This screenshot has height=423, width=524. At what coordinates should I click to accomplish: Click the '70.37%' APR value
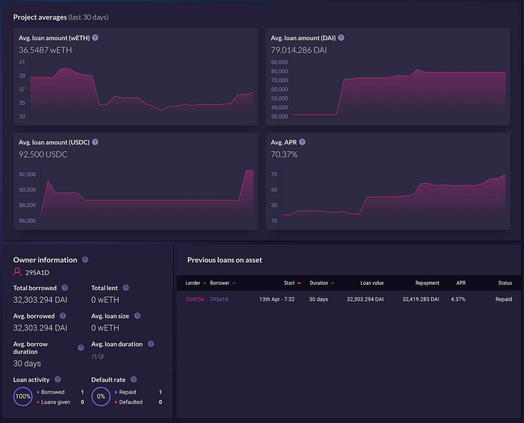pyautogui.click(x=284, y=154)
